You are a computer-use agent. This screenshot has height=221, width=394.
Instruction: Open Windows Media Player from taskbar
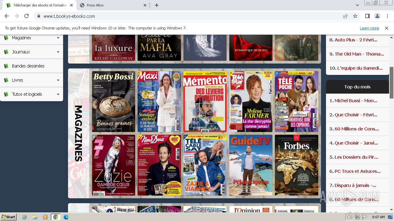tap(45, 217)
